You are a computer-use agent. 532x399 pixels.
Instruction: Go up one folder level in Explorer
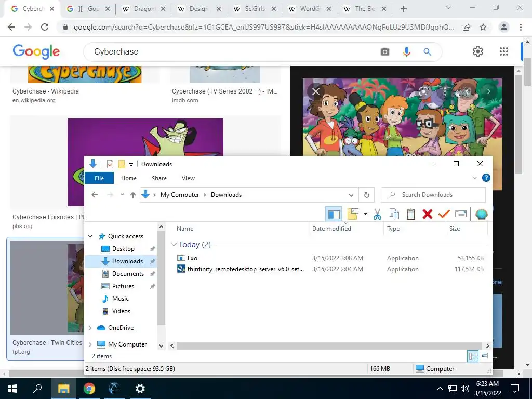tap(132, 195)
